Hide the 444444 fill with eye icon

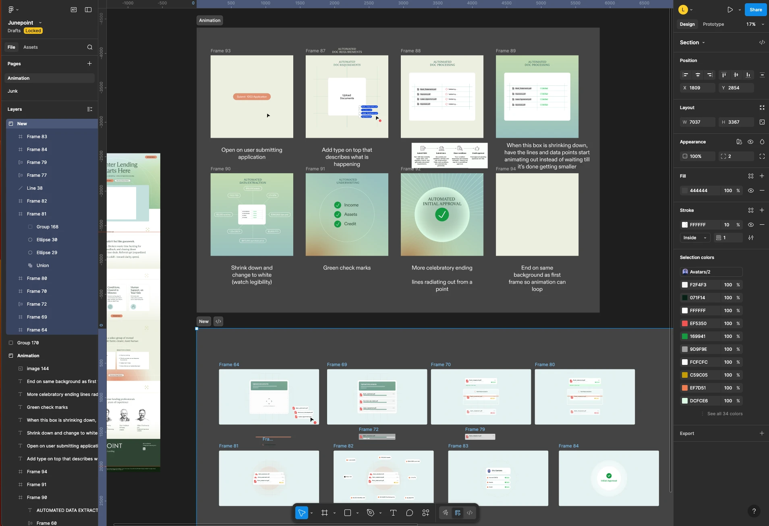point(751,191)
